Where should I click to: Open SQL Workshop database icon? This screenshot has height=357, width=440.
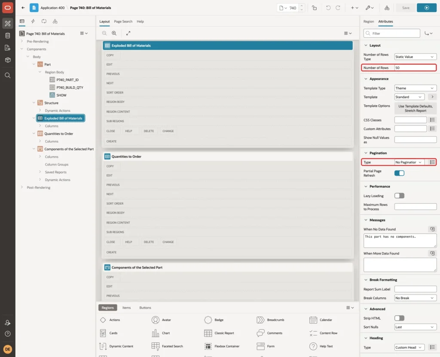tap(8, 36)
